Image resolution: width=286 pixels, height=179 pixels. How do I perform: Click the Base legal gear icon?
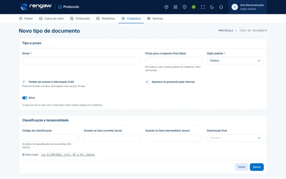(23, 155)
